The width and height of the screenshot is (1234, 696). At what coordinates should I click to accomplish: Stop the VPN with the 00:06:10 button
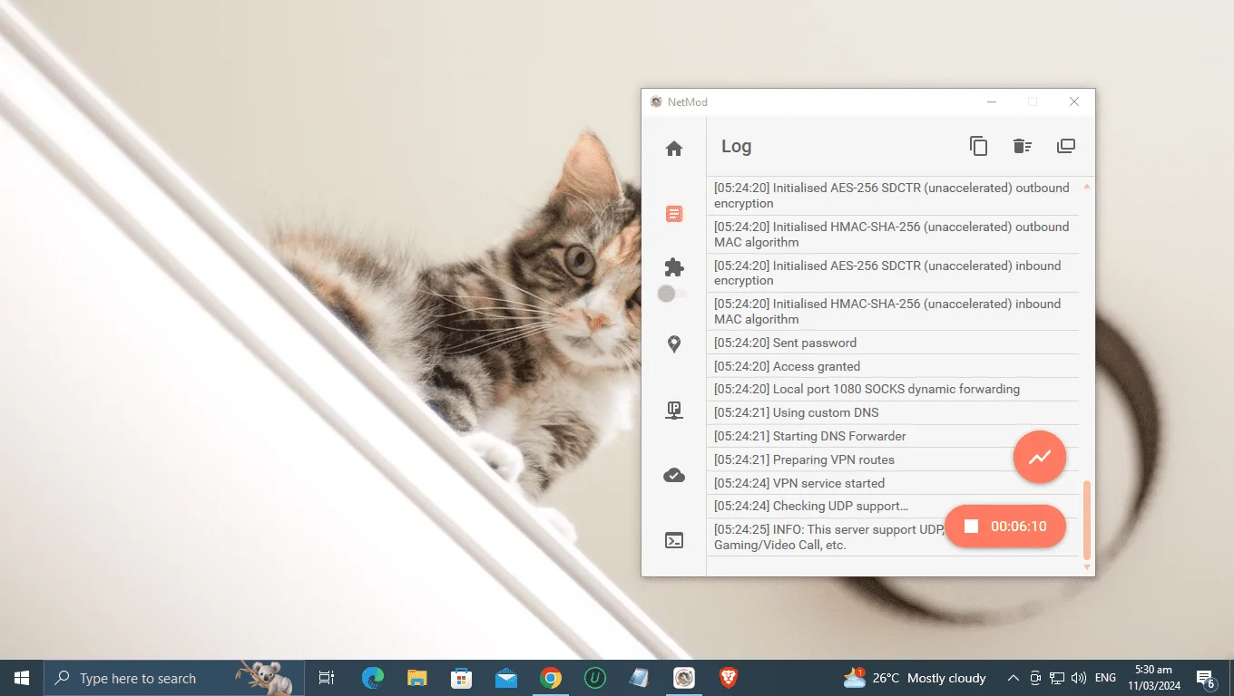[1005, 527]
